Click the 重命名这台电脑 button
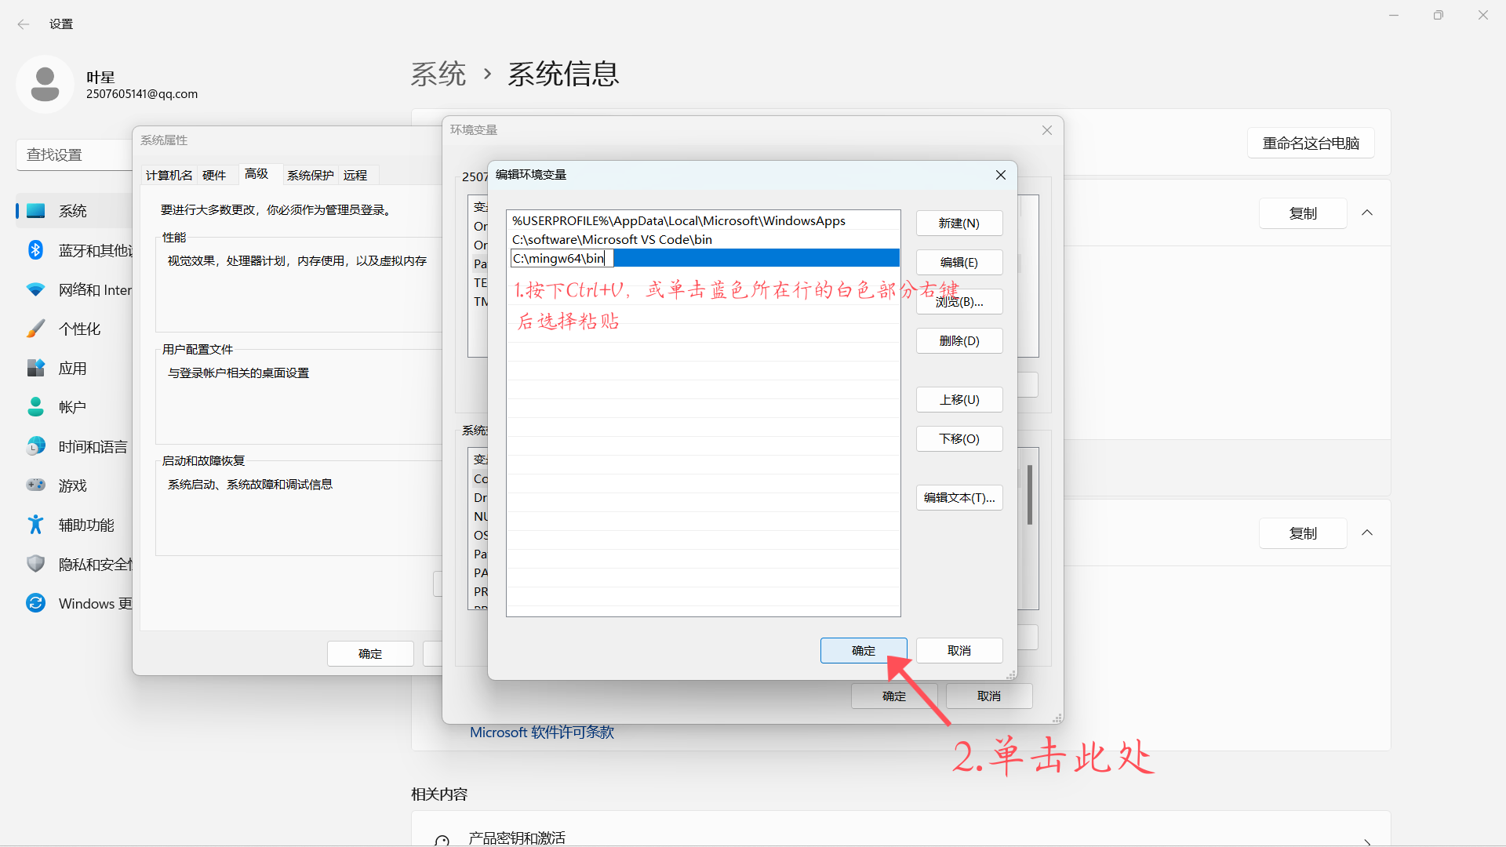The image size is (1506, 847). pos(1310,143)
